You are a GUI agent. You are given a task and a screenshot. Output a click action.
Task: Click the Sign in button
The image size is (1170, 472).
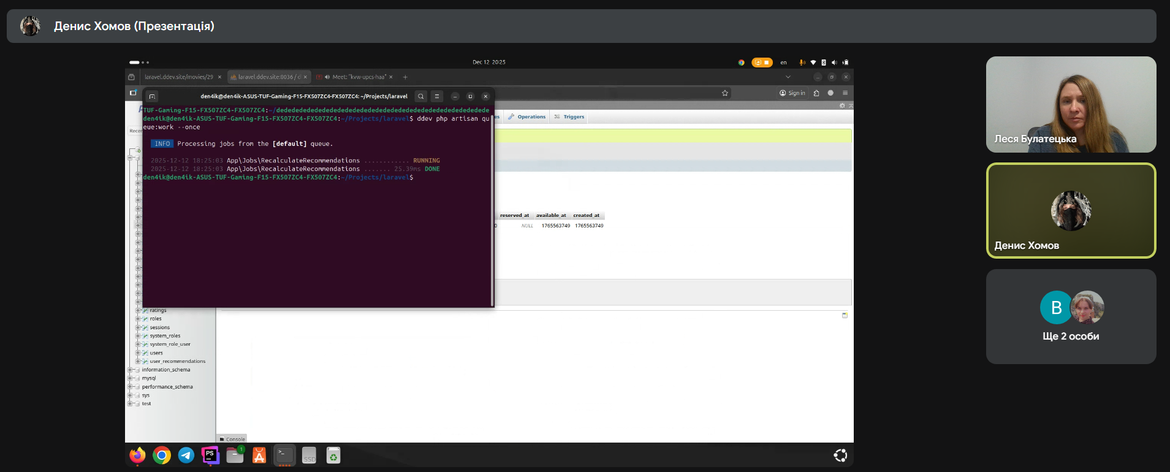point(792,93)
